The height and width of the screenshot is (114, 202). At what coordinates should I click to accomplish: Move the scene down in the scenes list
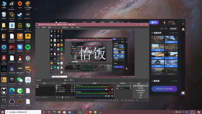click(46, 97)
